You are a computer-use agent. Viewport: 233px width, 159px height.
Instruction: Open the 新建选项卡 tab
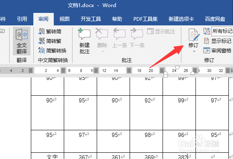[181, 19]
